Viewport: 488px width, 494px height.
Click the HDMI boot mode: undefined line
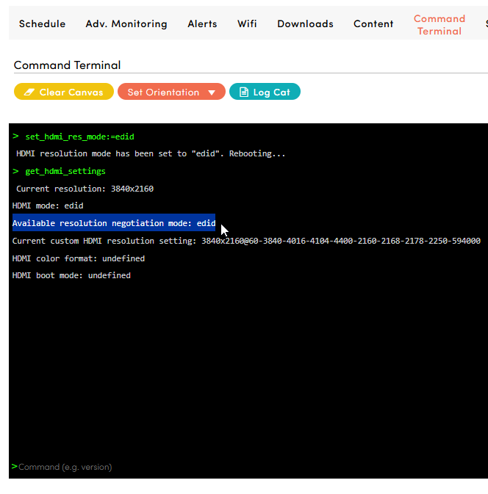click(x=71, y=276)
